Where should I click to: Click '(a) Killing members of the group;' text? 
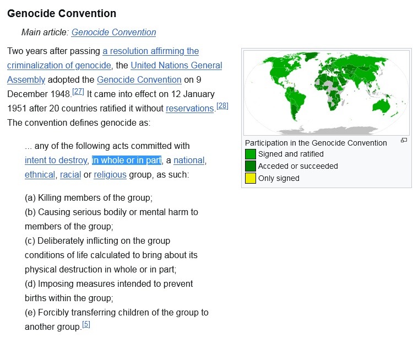(89, 197)
